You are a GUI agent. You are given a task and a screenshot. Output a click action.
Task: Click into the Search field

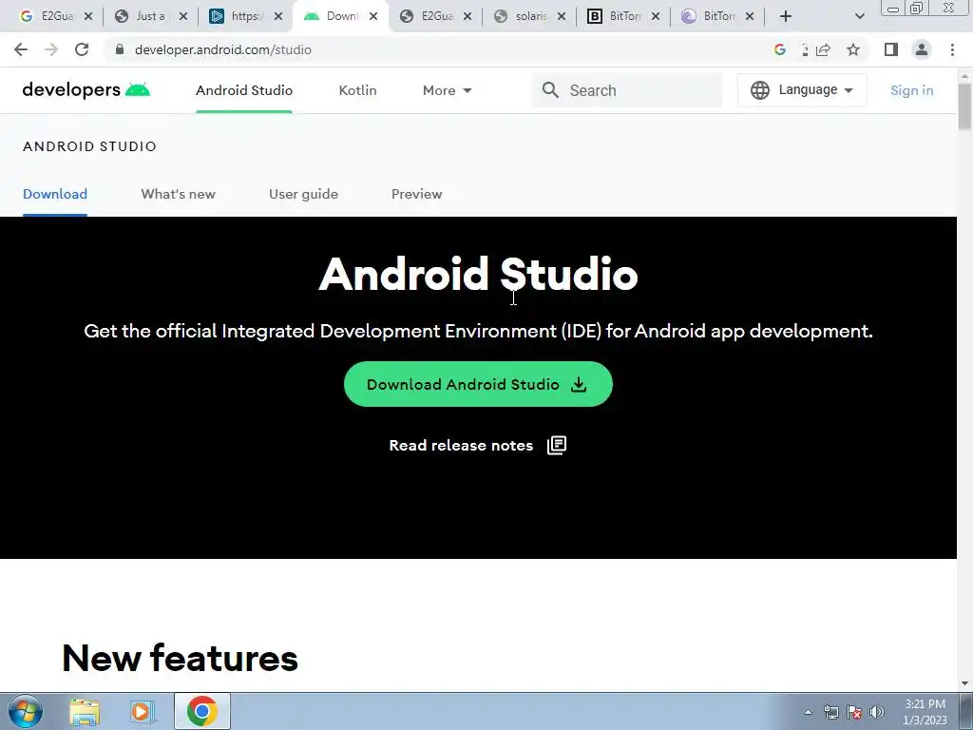(x=627, y=90)
